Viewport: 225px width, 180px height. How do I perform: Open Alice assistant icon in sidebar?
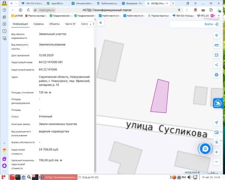(x=4, y=166)
